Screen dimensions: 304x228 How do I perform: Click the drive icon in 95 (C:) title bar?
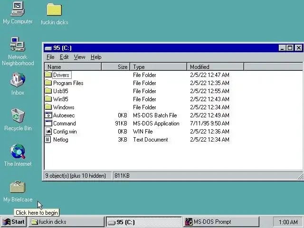tap(48, 48)
